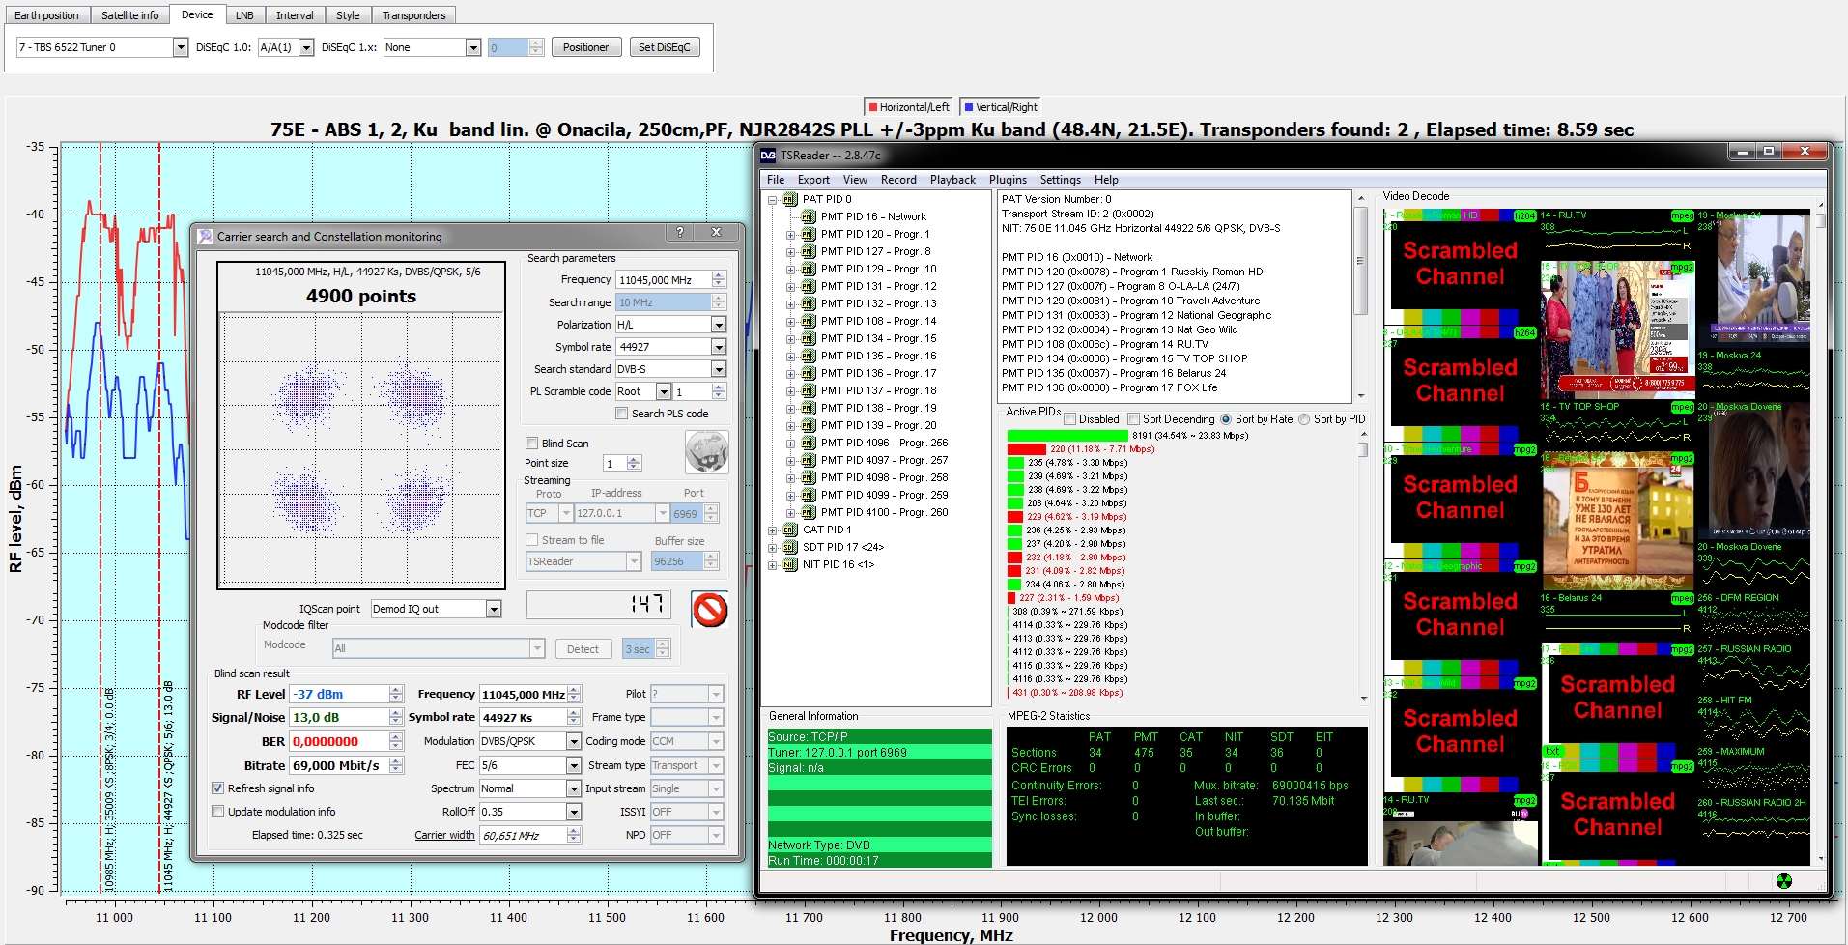
Task: Open the File menu in TSReader
Action: click(776, 180)
